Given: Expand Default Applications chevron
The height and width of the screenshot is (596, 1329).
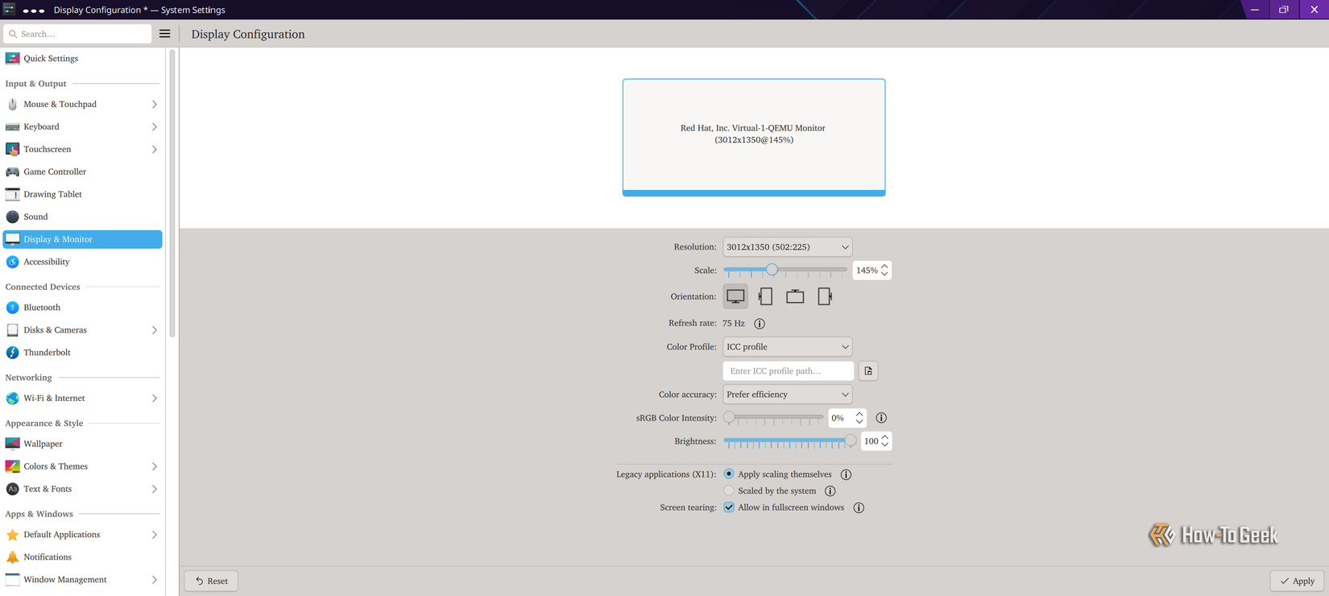Looking at the screenshot, I should [x=155, y=535].
